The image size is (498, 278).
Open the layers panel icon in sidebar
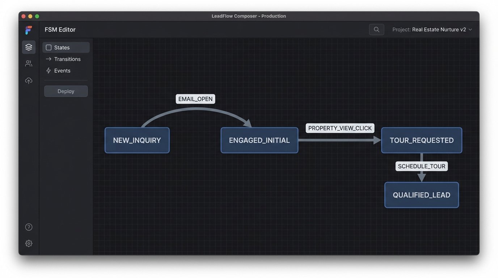[29, 47]
